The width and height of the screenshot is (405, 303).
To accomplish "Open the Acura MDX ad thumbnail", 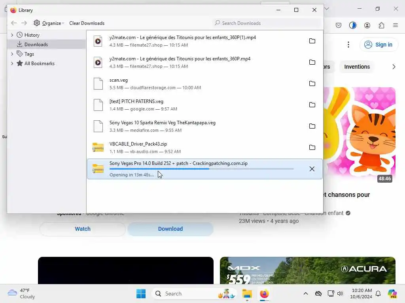I will [308, 270].
